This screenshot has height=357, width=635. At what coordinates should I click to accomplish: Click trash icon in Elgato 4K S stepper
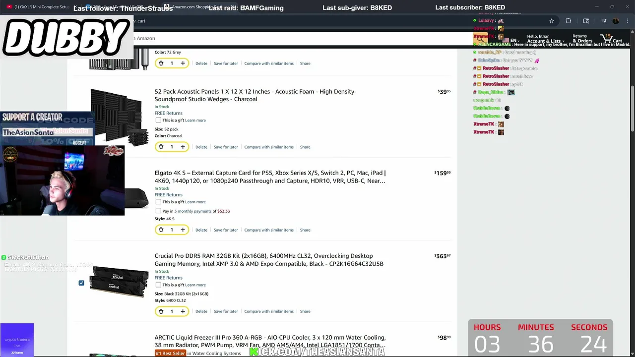tap(161, 230)
